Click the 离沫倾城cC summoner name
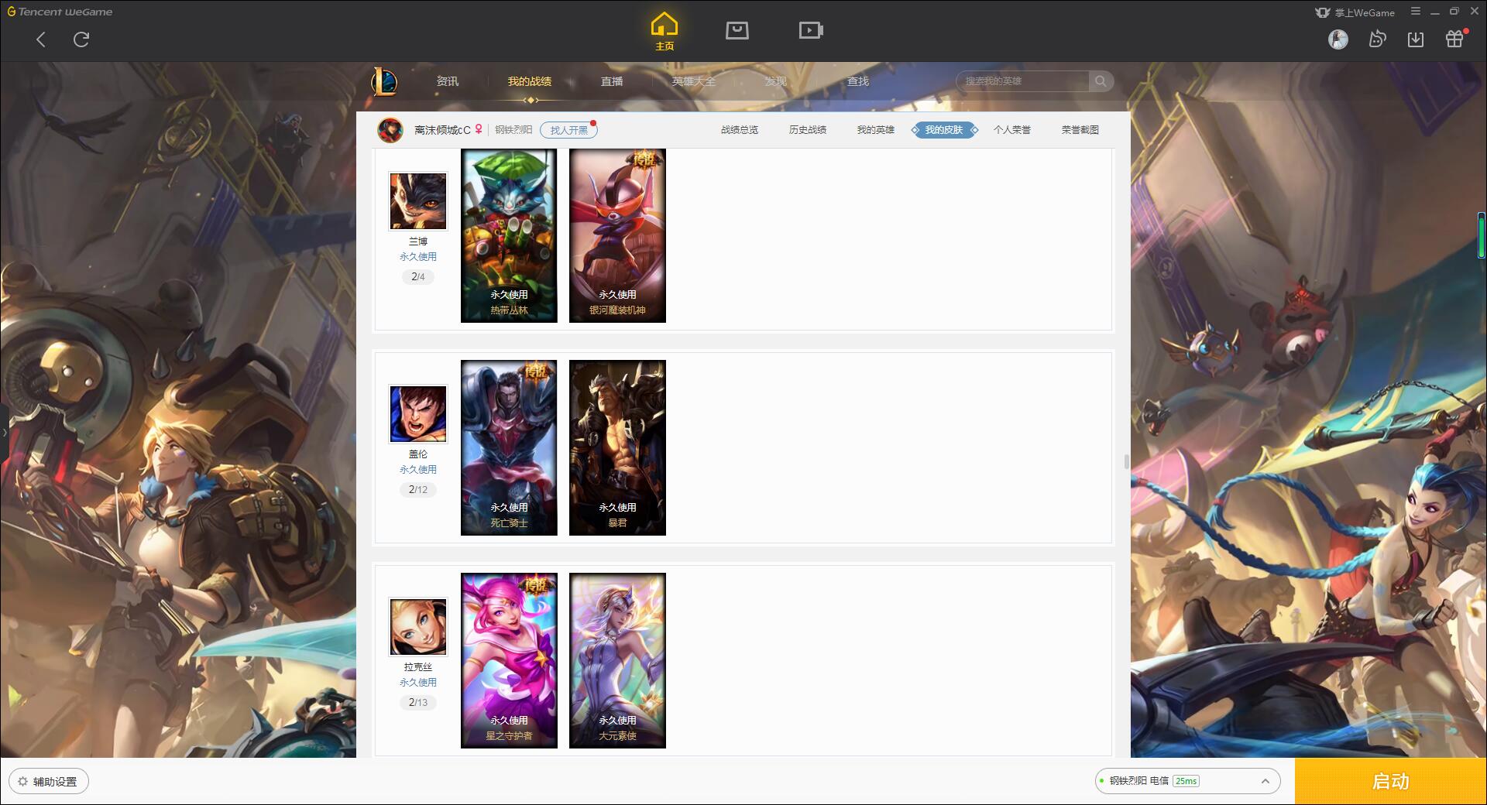Viewport: 1487px width, 805px height. [x=442, y=130]
